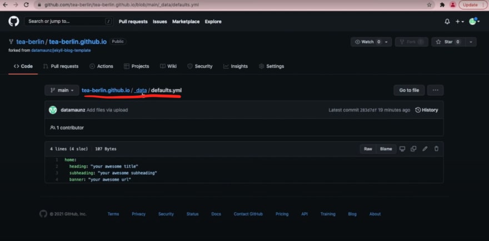
Task: Open the three-dots more options menu
Action: 435,90
